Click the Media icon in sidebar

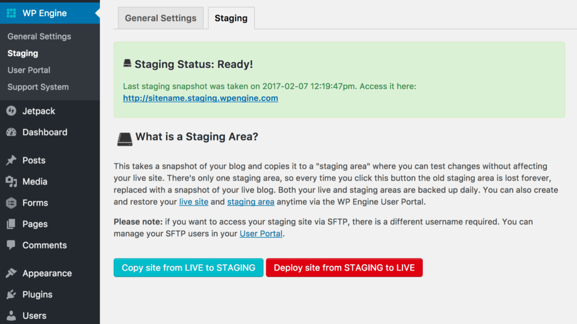11,182
